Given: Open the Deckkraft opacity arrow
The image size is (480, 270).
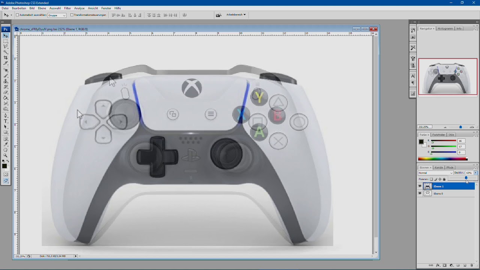Looking at the screenshot, I should pos(475,172).
